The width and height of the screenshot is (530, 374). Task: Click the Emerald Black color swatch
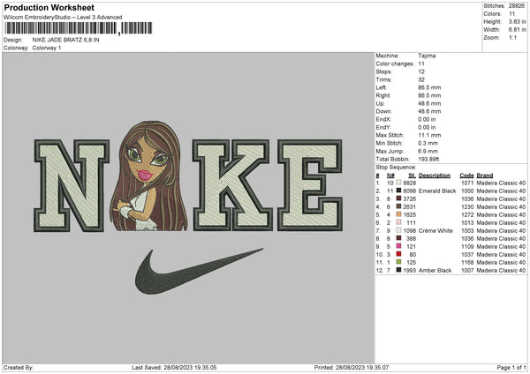click(x=399, y=191)
